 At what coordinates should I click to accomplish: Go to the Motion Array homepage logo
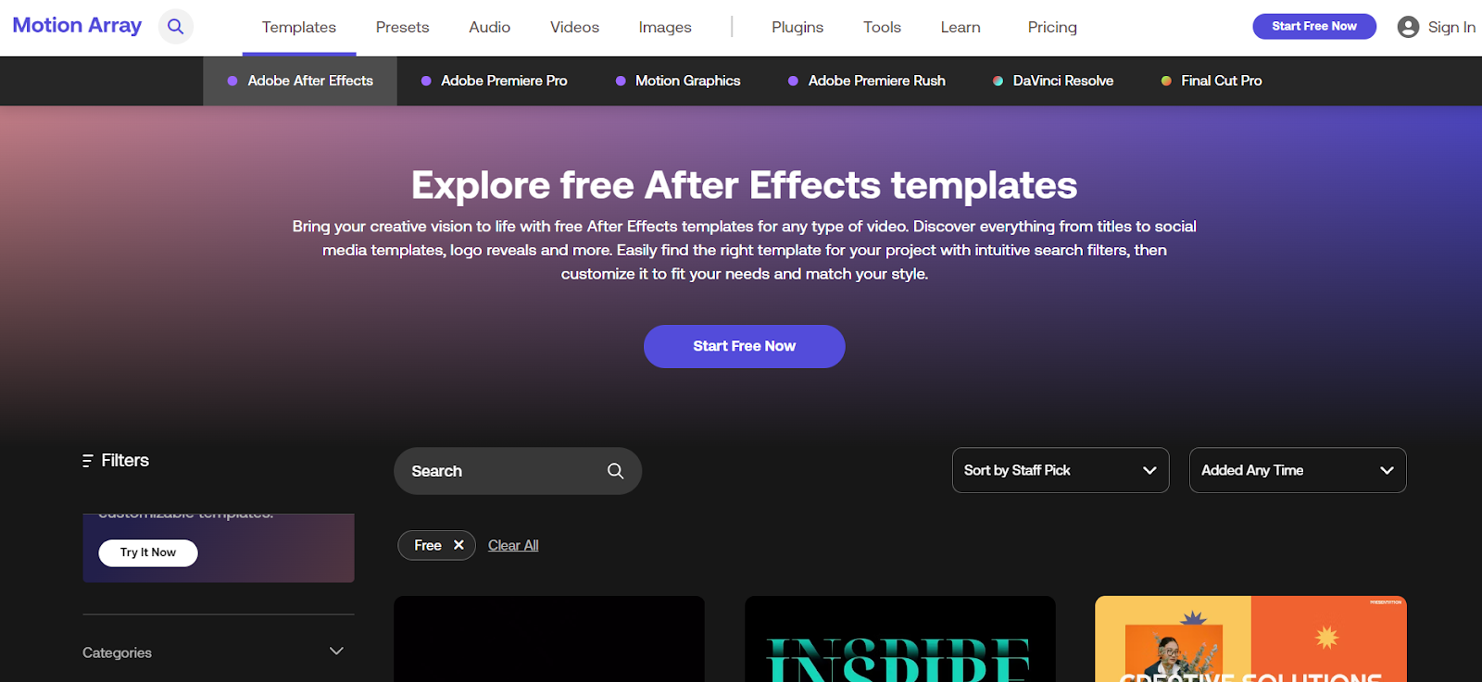(x=77, y=26)
